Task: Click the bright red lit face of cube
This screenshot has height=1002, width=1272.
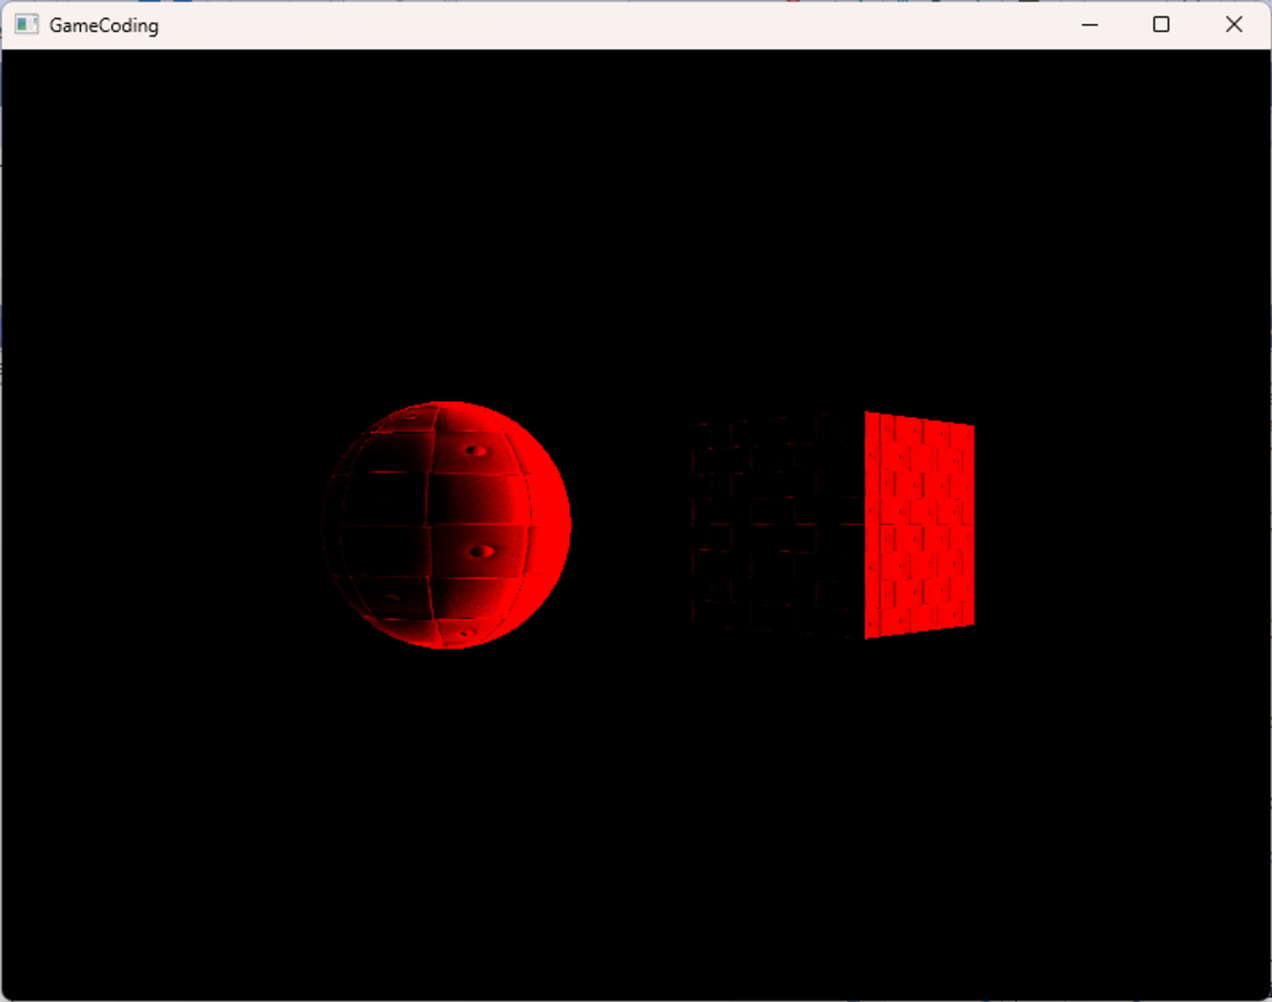Action: (x=919, y=525)
